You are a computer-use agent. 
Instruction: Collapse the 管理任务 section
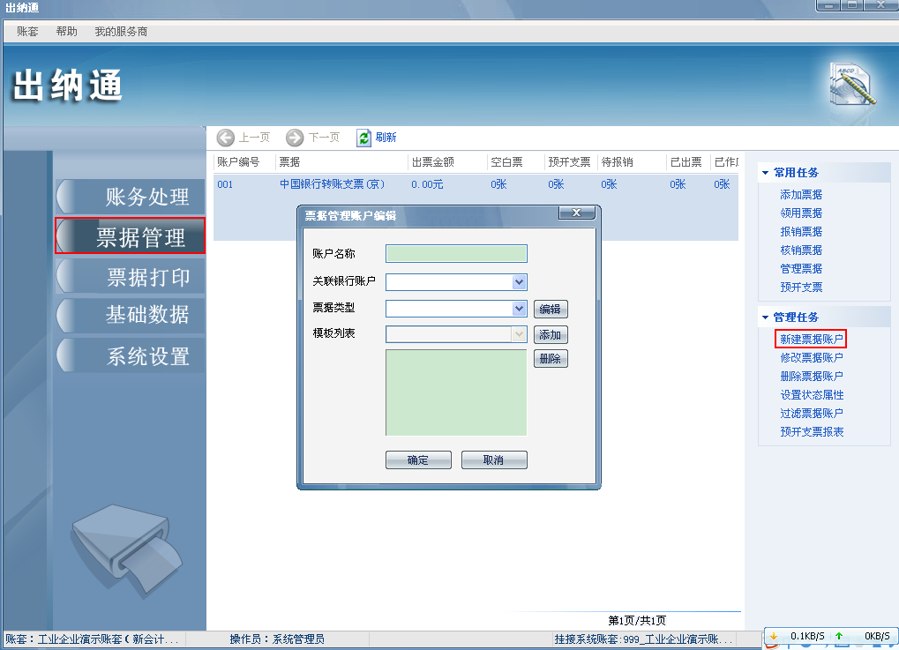click(x=765, y=317)
